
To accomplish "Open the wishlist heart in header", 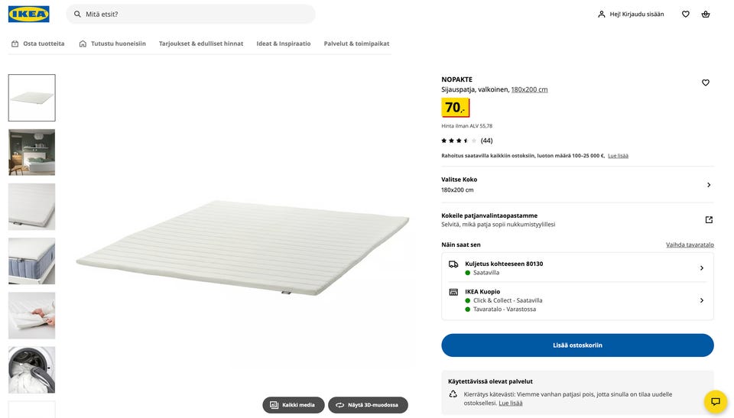I will [x=686, y=14].
